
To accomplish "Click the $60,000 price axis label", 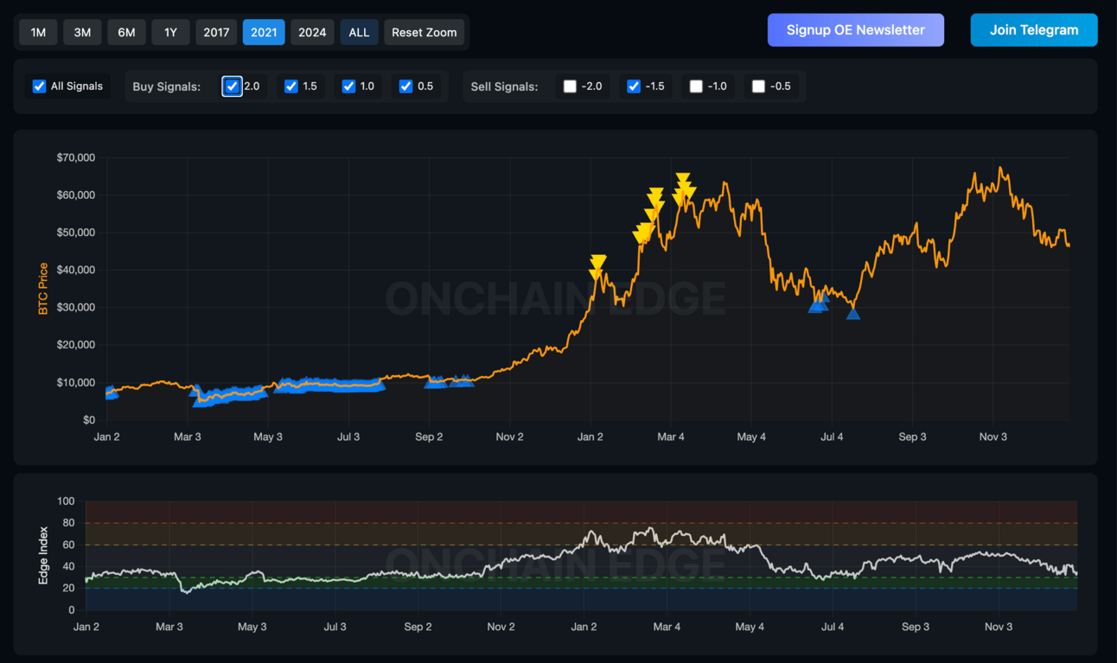I will click(x=76, y=195).
